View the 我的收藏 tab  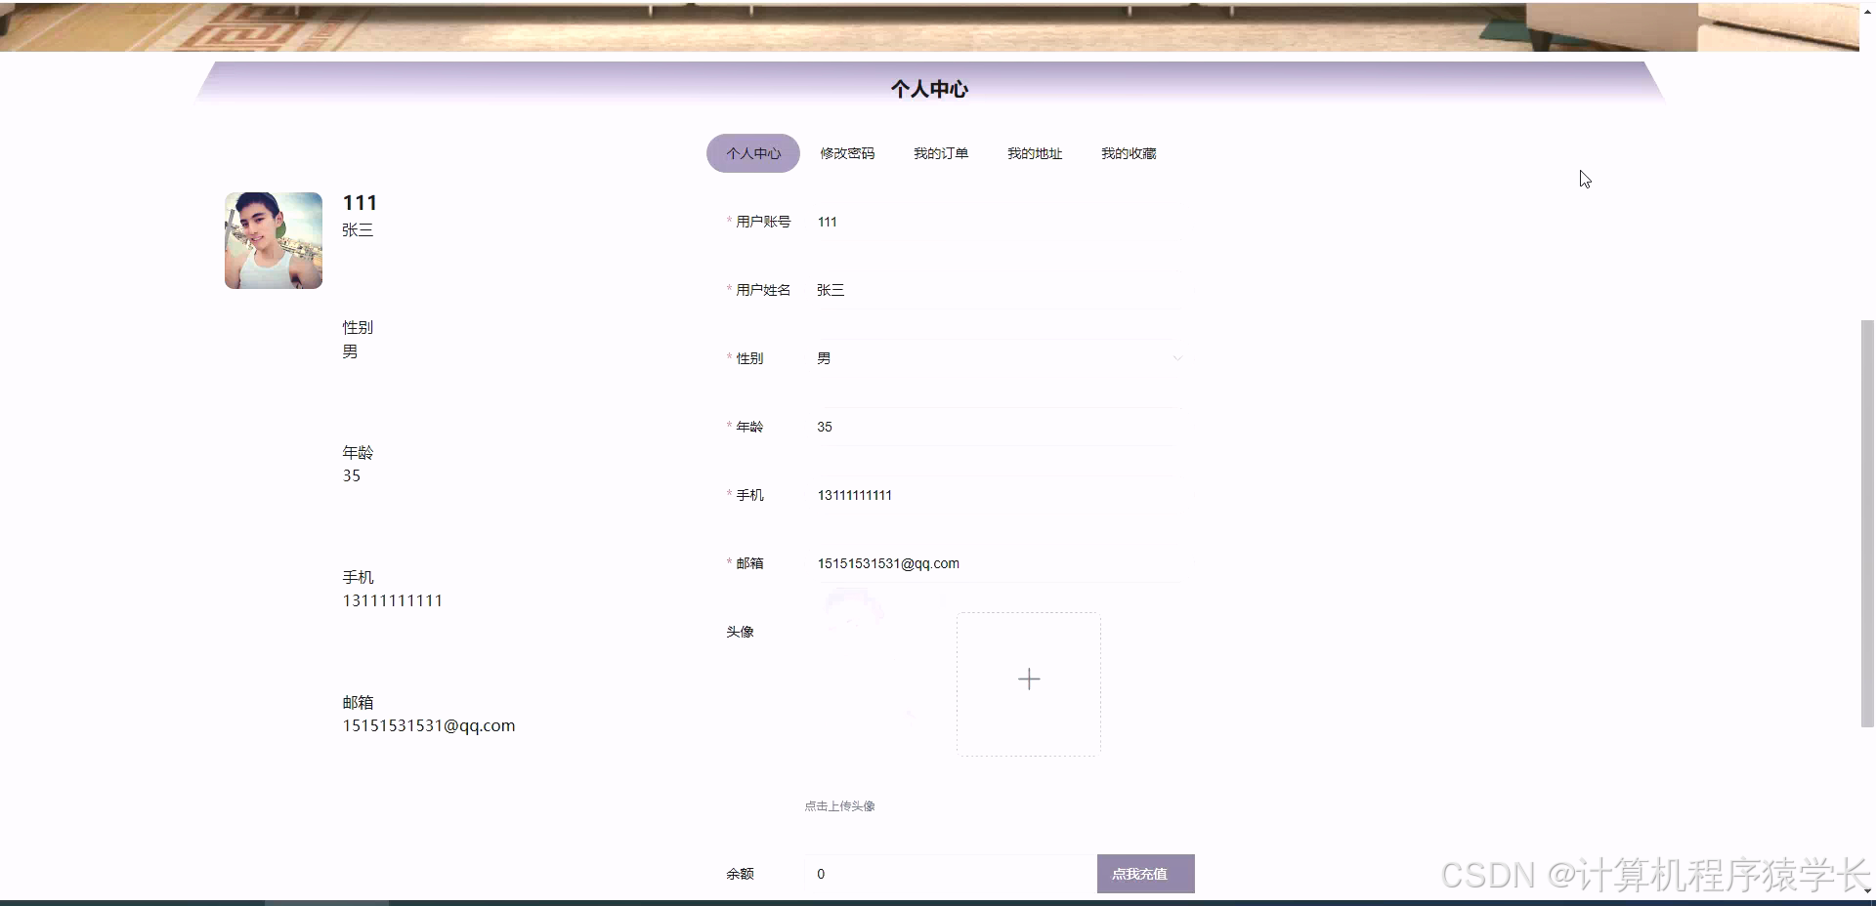point(1128,153)
